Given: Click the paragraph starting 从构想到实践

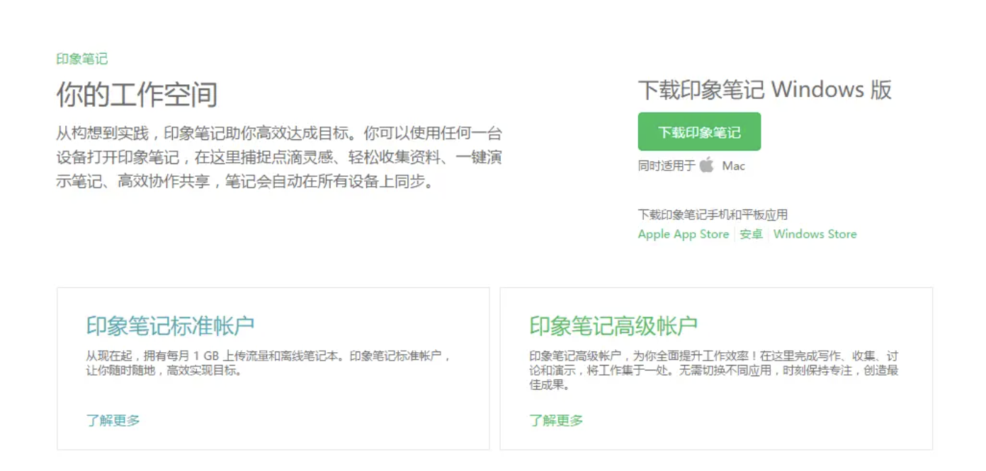Looking at the screenshot, I should (280, 157).
